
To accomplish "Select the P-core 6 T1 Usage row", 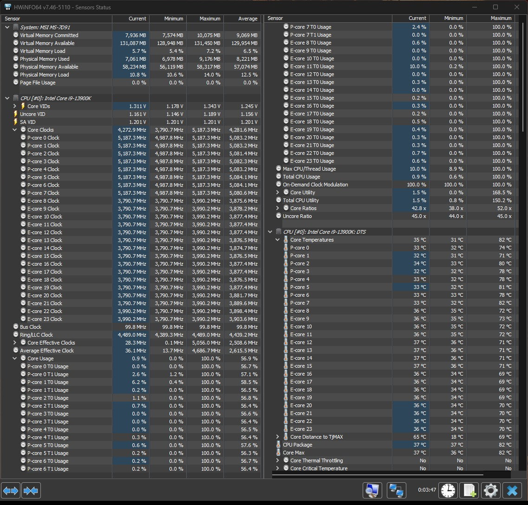I will [130, 469].
